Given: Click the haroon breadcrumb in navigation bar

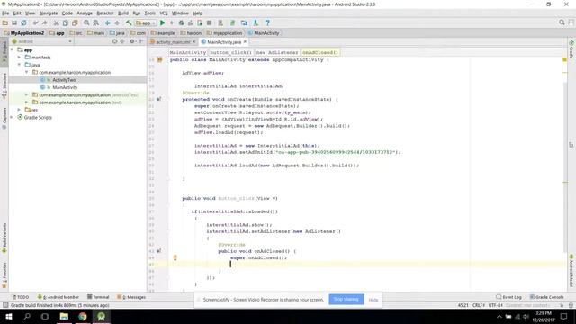Looking at the screenshot, I should pos(191,33).
